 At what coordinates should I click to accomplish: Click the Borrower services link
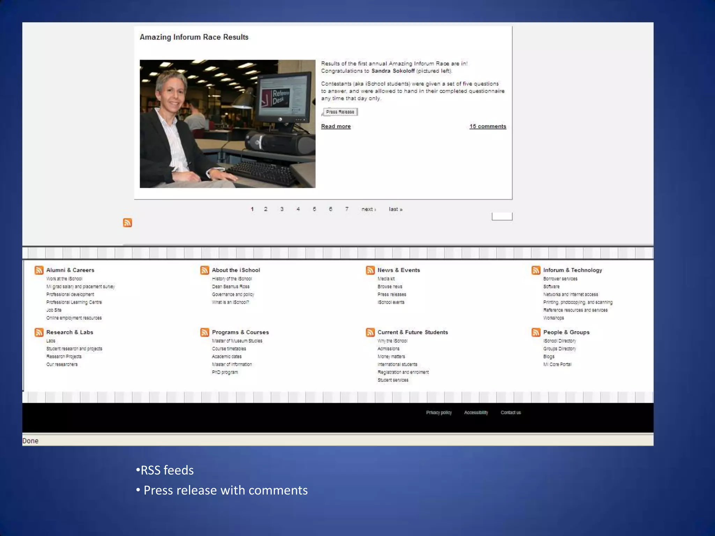560,279
